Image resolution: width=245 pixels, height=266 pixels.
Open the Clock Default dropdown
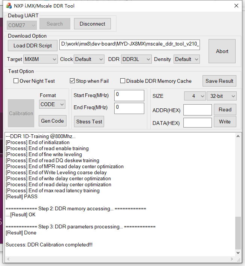pos(89,59)
